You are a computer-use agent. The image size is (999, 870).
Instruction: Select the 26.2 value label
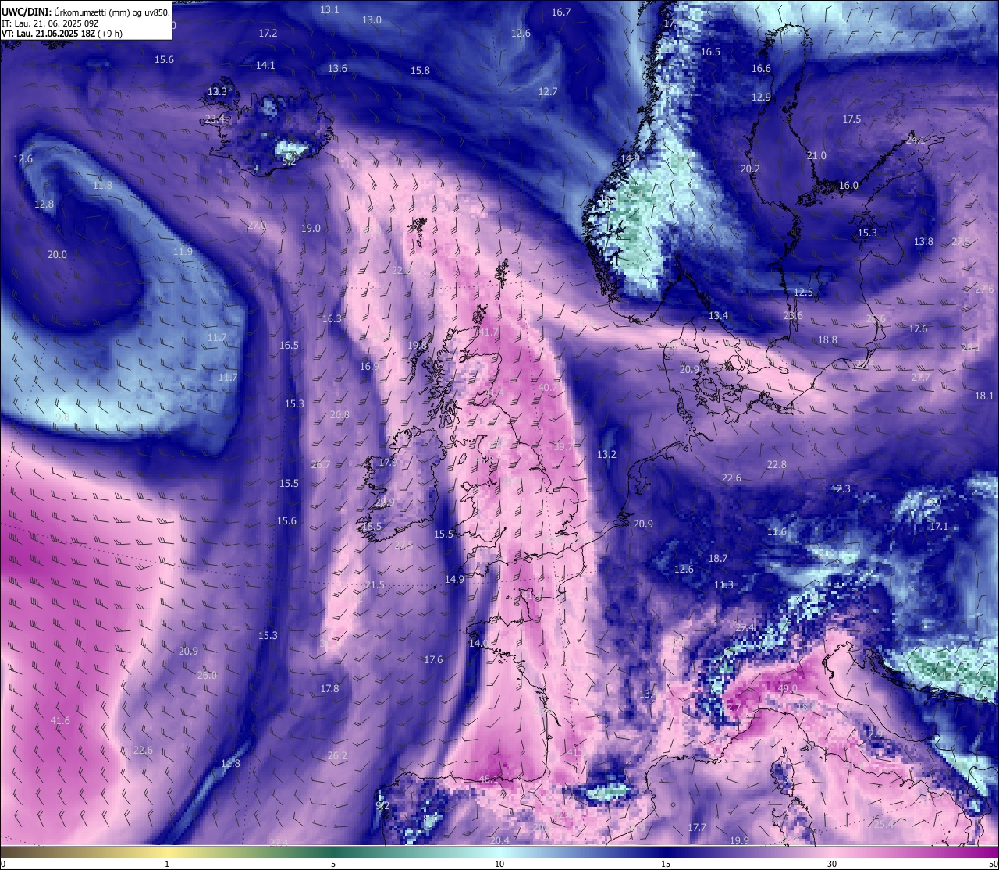coord(337,756)
